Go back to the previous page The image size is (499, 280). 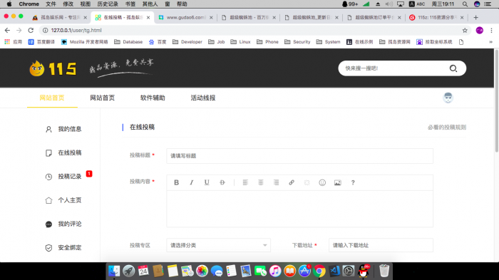7,30
